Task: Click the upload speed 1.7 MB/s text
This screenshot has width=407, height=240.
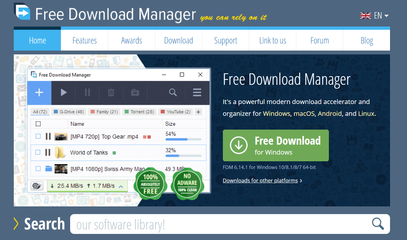Action: (101, 186)
